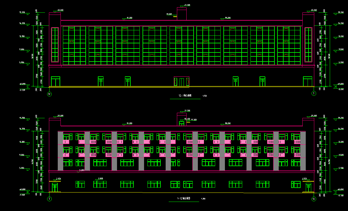Click axis bubble 12 under the lower elevation

314,199
